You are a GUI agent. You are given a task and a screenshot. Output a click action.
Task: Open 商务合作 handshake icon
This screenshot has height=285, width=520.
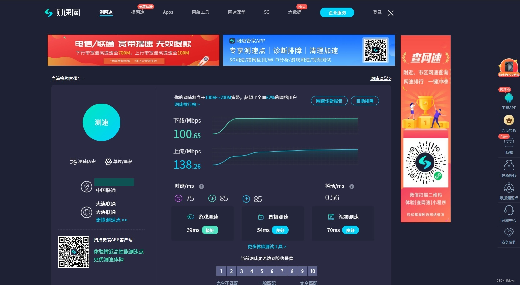[x=509, y=232]
